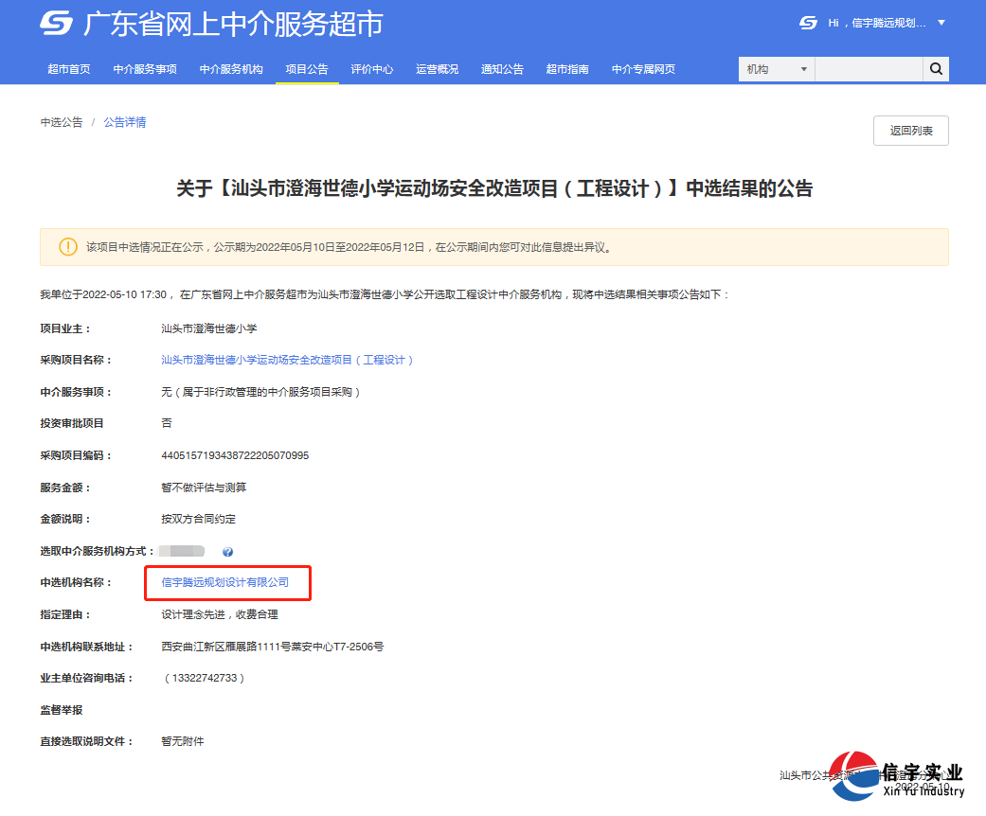
Task: Expand the account dropdown next to 信宇腾远规划
Action: click(941, 24)
